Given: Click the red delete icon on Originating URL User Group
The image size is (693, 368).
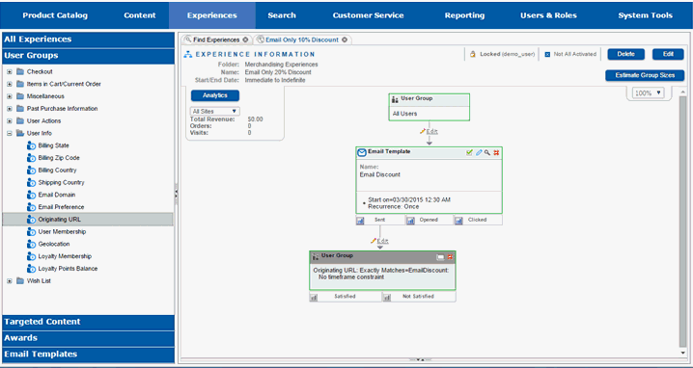Looking at the screenshot, I should coord(450,257).
